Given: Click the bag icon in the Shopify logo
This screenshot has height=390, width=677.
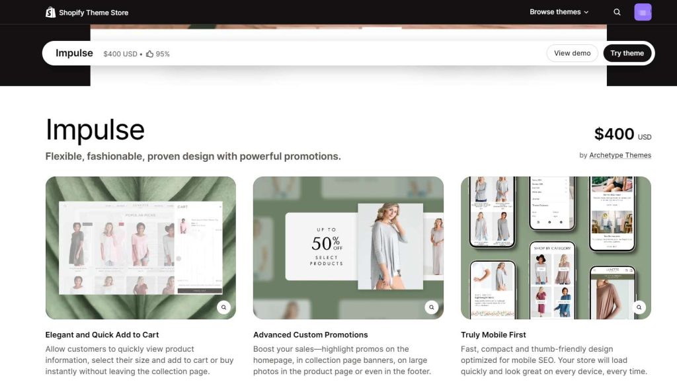Looking at the screenshot, I should tap(51, 11).
